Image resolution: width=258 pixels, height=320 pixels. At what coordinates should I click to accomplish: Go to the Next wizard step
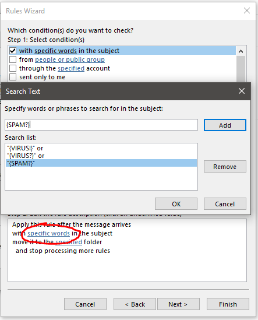[x=178, y=304]
